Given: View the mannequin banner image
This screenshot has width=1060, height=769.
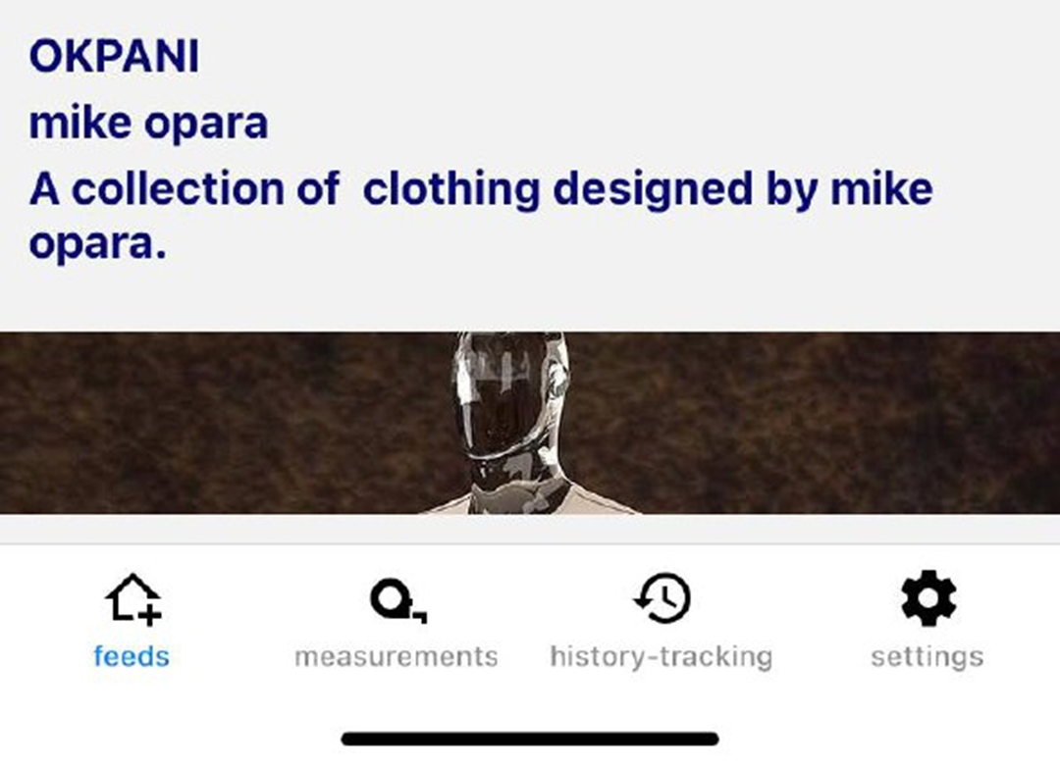Looking at the screenshot, I should click(530, 423).
